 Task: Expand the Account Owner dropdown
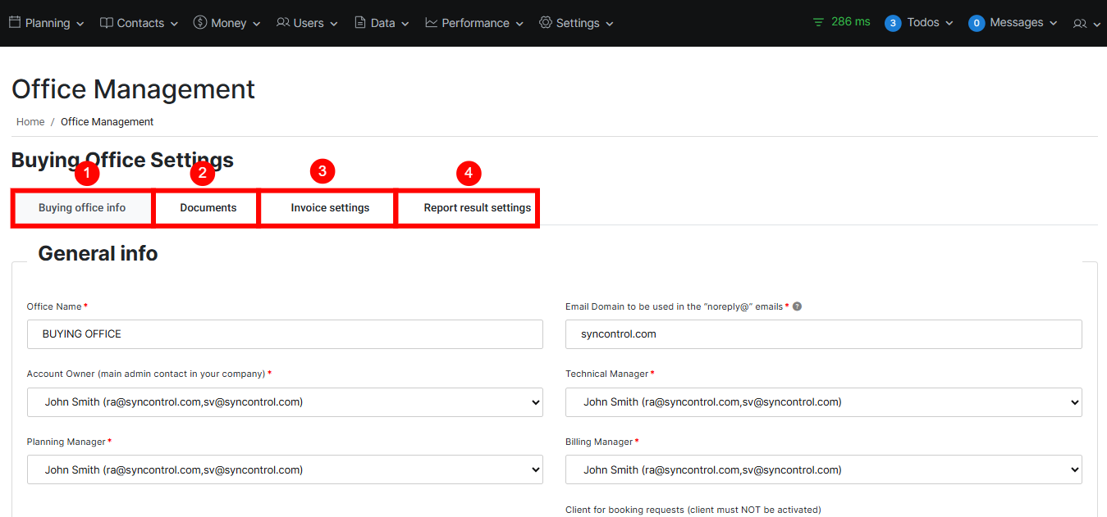285,402
